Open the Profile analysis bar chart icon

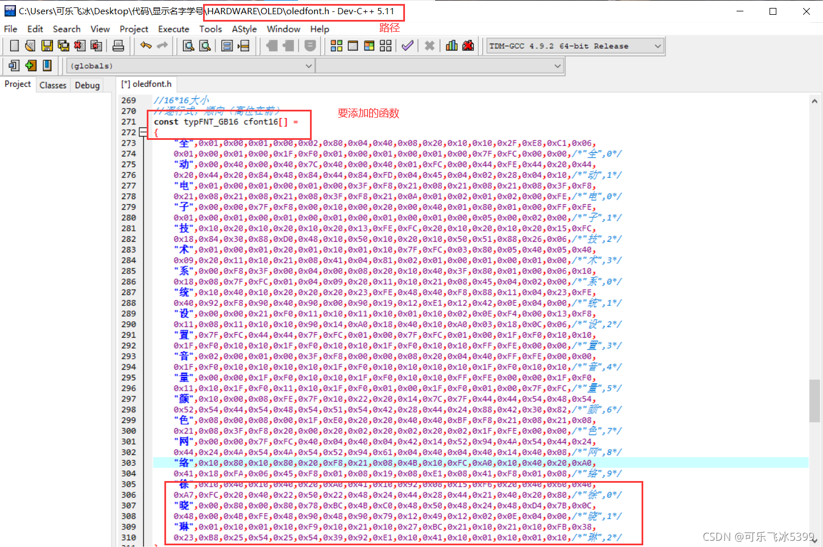[x=452, y=46]
